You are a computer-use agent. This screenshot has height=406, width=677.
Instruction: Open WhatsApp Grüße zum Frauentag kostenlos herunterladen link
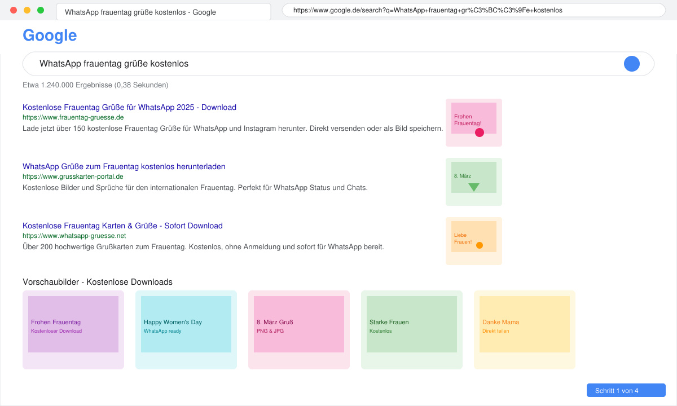(x=124, y=166)
